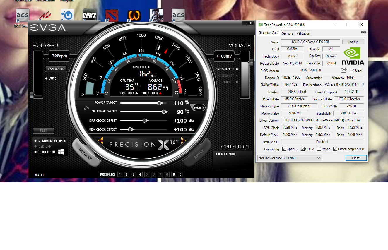Open the Fan Curve settings
388x250 pixels.
(56, 69)
